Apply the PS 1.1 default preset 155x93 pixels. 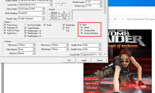54,15
